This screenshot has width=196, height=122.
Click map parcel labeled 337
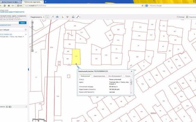[75, 26]
